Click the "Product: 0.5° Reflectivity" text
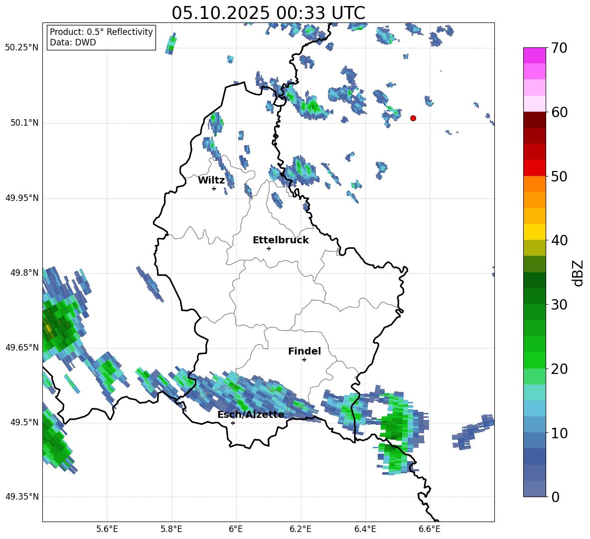This screenshot has height=539, width=590. point(101,32)
